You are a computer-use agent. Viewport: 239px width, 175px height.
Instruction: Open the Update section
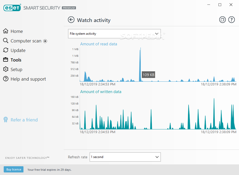point(18,50)
